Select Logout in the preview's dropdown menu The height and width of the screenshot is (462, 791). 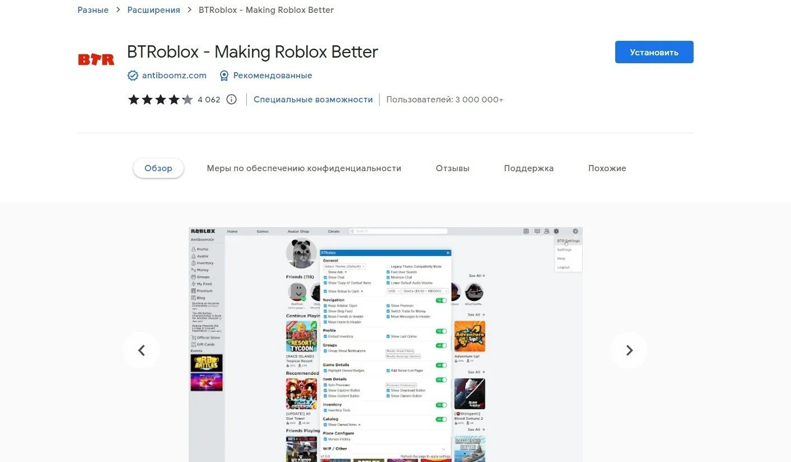click(563, 267)
